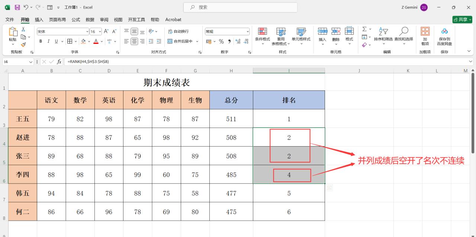Open the 文件 menu
The image size is (476, 237).
click(x=10, y=19)
